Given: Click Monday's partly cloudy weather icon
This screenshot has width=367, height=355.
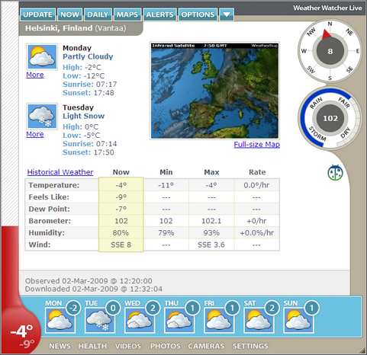Looking at the screenshot, I should [42, 56].
